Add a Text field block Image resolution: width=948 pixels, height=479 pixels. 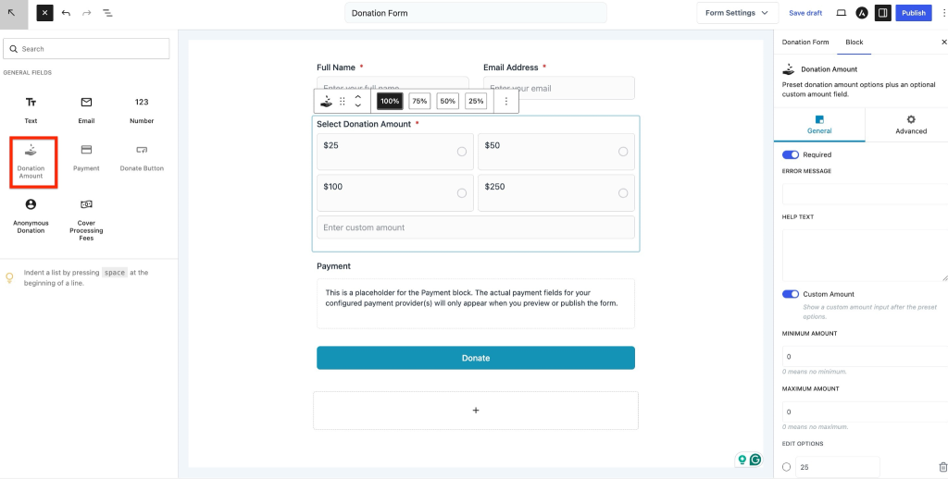coord(31,110)
